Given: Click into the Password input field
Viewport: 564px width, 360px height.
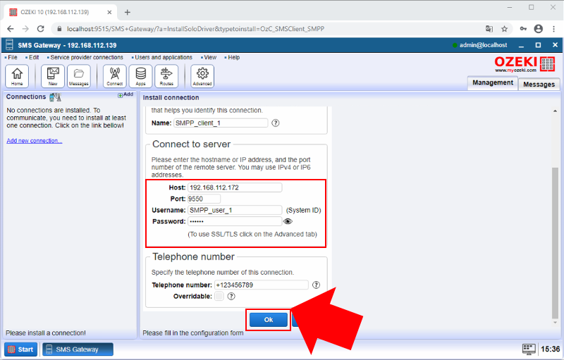Looking at the screenshot, I should pos(235,221).
